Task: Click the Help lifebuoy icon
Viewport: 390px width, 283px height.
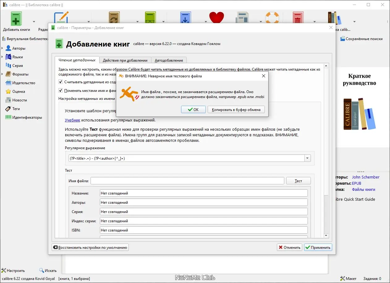Action: (x=272, y=18)
